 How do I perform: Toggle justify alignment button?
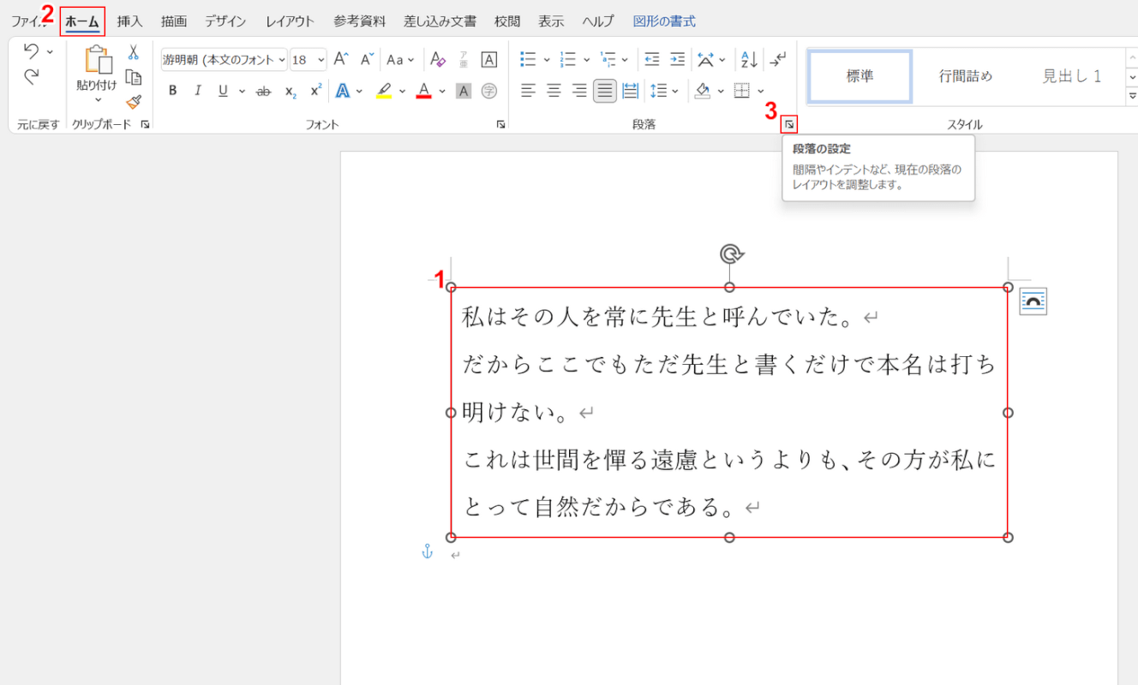click(605, 91)
